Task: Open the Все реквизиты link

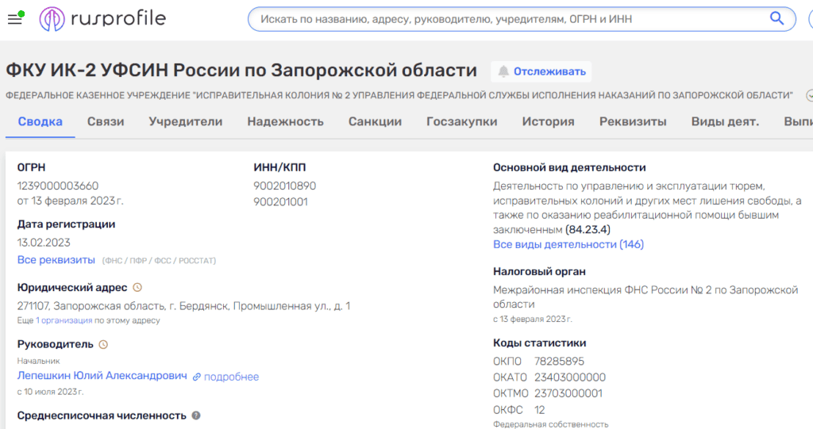Action: (x=56, y=260)
